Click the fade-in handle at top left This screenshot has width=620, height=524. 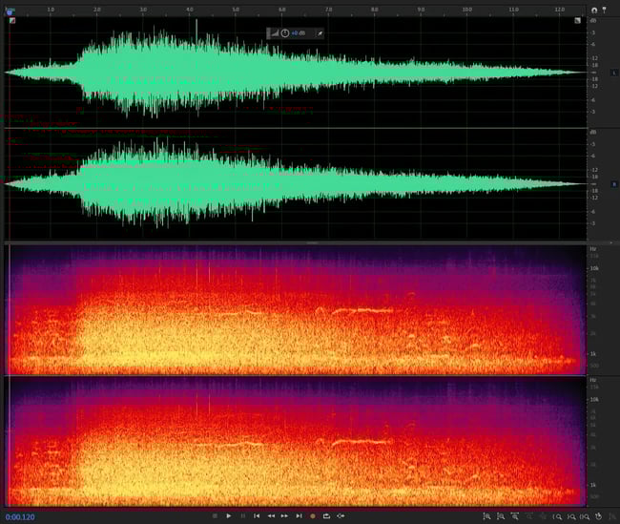point(11,20)
